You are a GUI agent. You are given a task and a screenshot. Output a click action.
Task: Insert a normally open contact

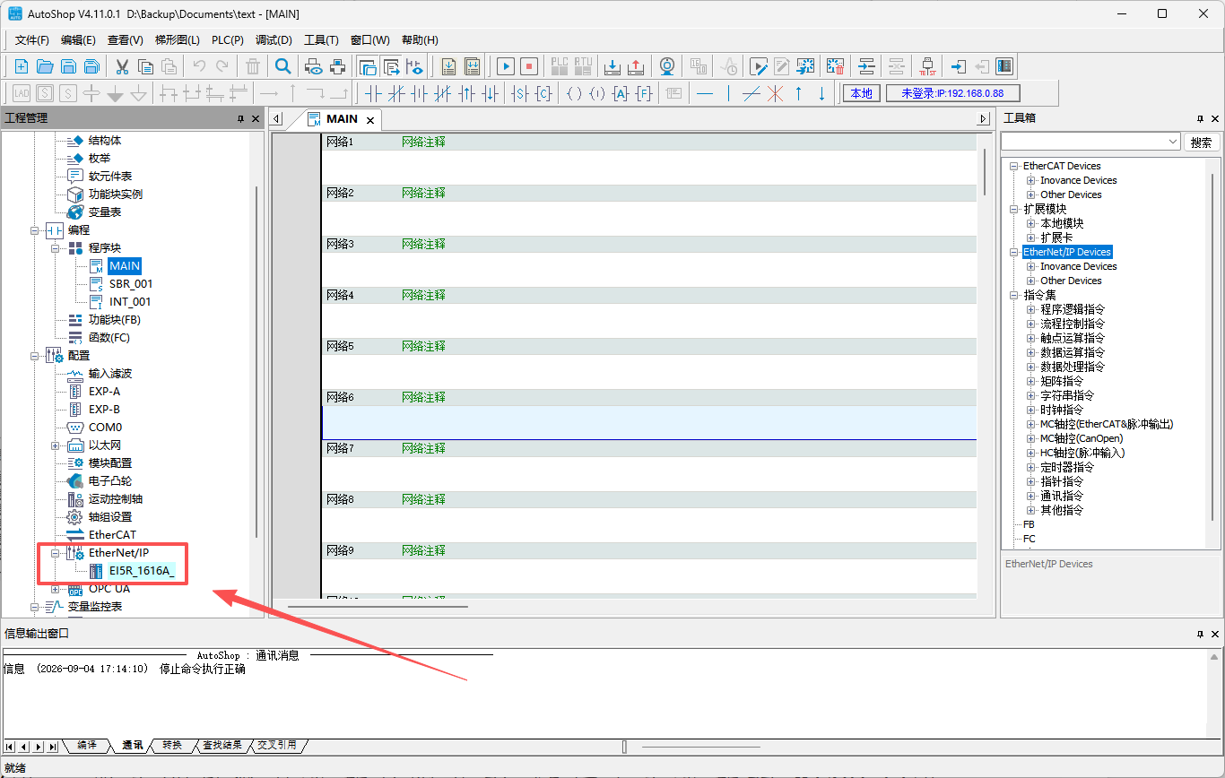tap(373, 93)
